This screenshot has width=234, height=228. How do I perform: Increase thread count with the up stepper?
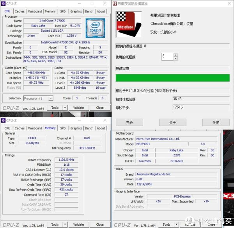pos(175,55)
